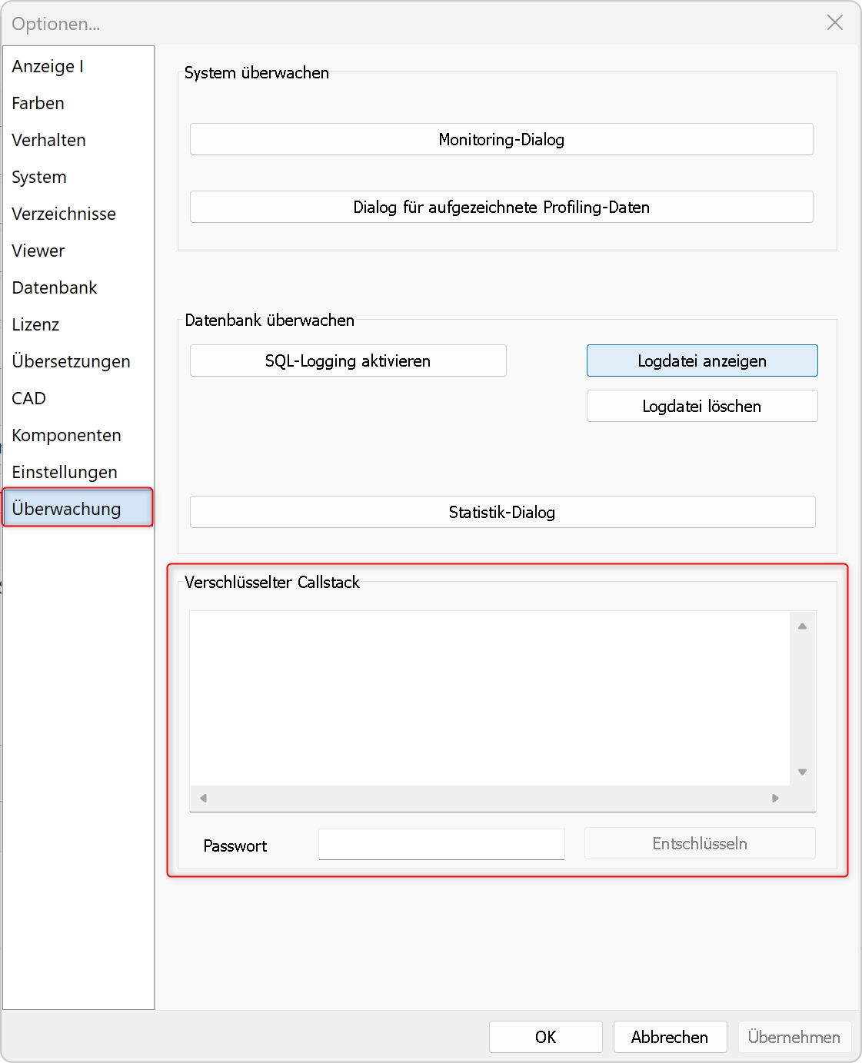Confirm the dialog with OK
Image resolution: width=862 pixels, height=1063 pixels.
pyautogui.click(x=545, y=1037)
